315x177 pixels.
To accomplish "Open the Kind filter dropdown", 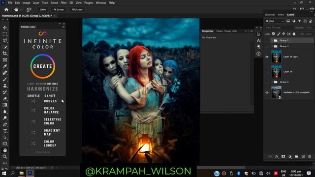I will [x=275, y=21].
